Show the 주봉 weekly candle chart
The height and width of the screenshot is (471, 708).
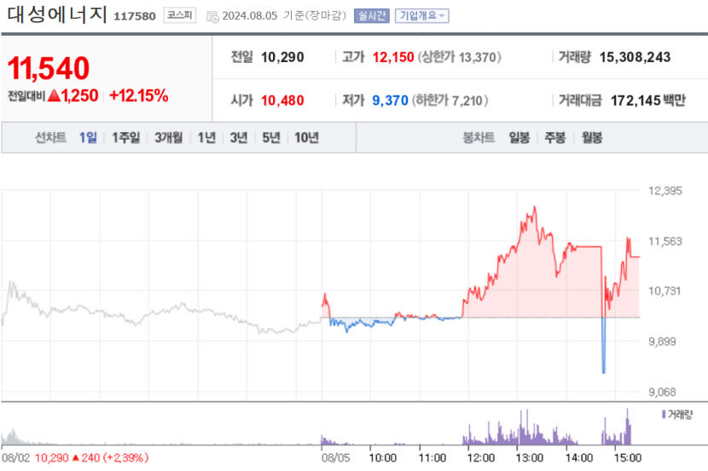pos(555,137)
